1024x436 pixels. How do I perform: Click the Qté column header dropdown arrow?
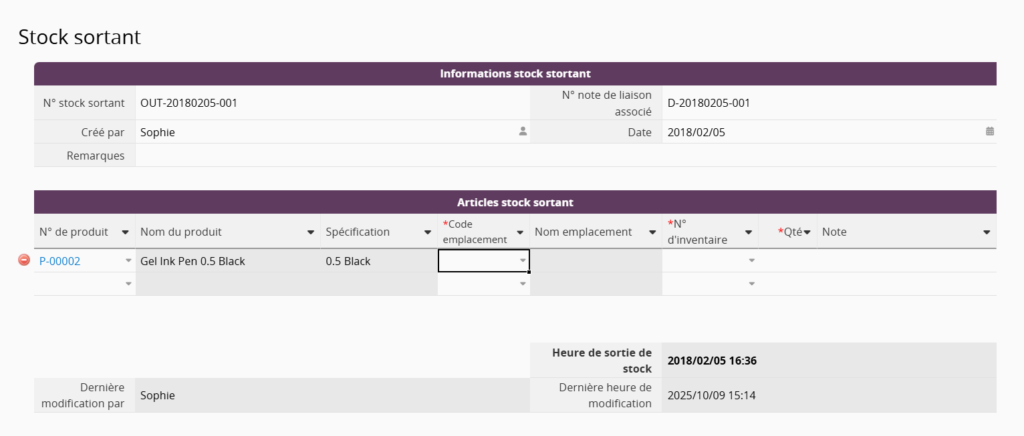tap(807, 232)
